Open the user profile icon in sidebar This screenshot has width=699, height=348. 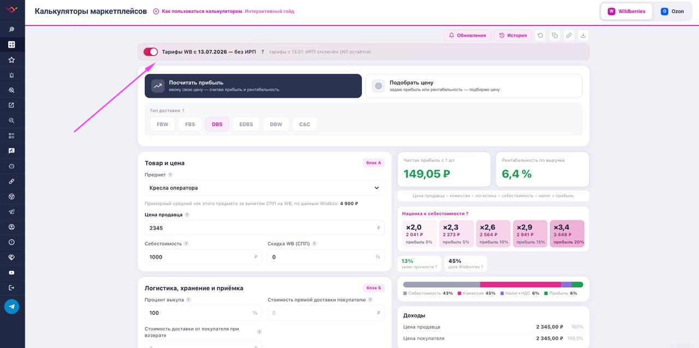pyautogui.click(x=11, y=227)
